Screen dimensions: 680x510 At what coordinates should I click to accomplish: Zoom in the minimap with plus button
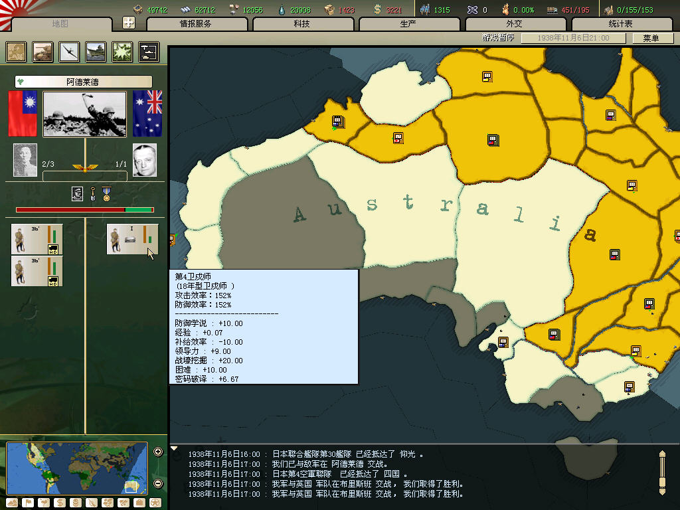[158, 452]
